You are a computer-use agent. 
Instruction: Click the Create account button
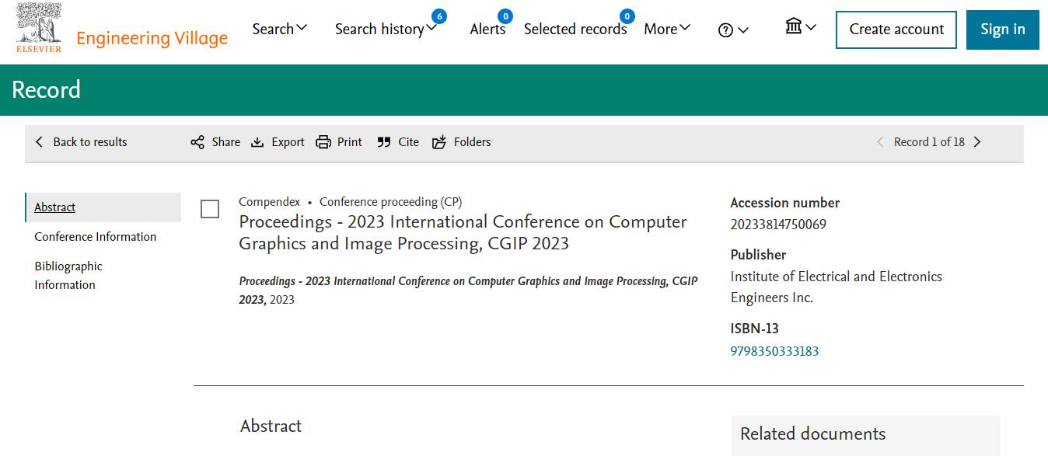[x=896, y=30]
